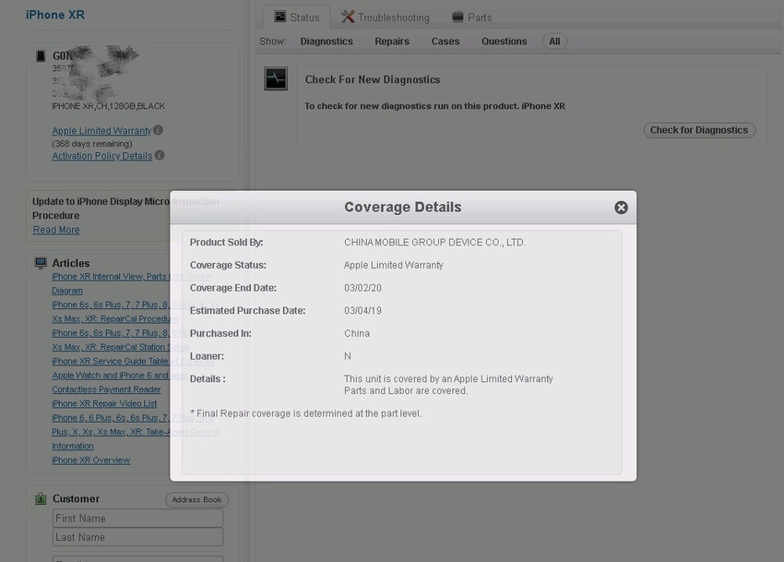Focus the First Name field
This screenshot has height=562, width=784.
137,518
